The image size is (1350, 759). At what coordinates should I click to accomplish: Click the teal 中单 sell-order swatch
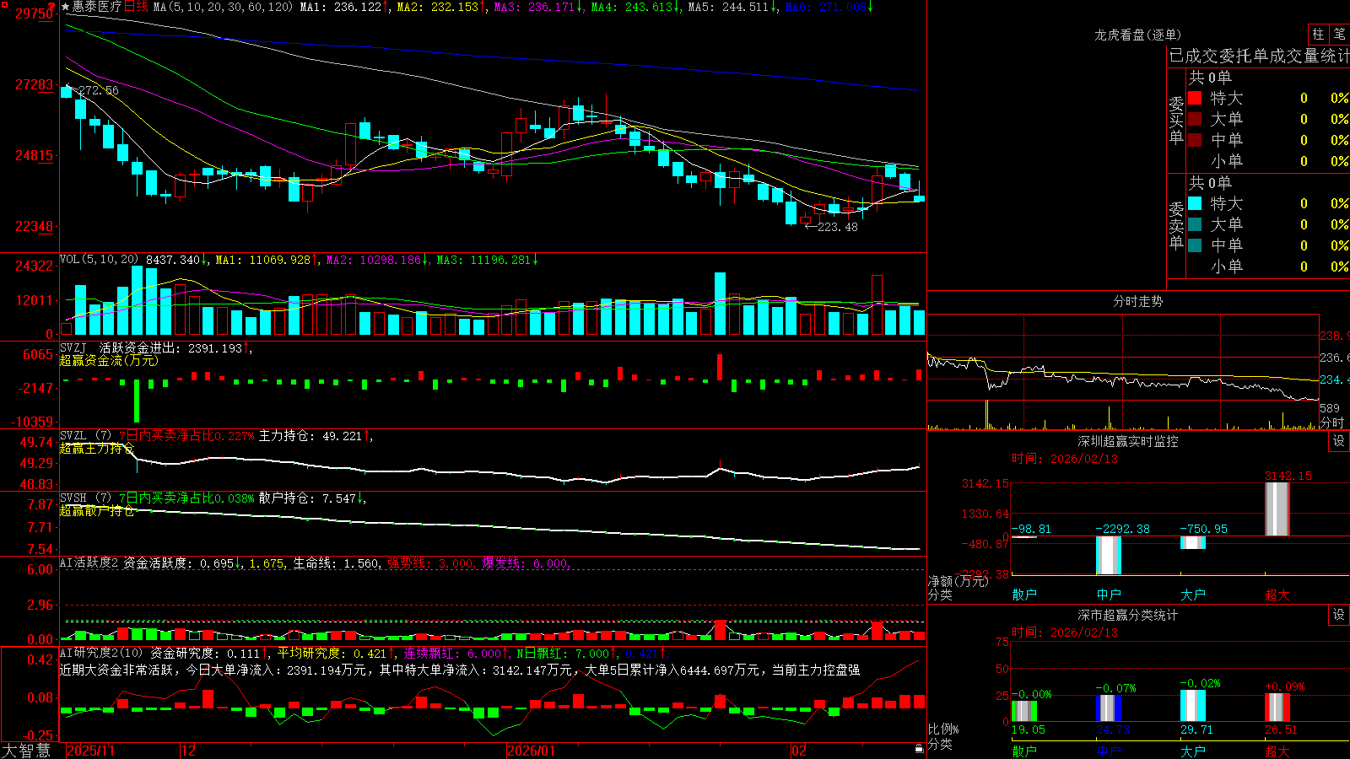[x=1195, y=245]
